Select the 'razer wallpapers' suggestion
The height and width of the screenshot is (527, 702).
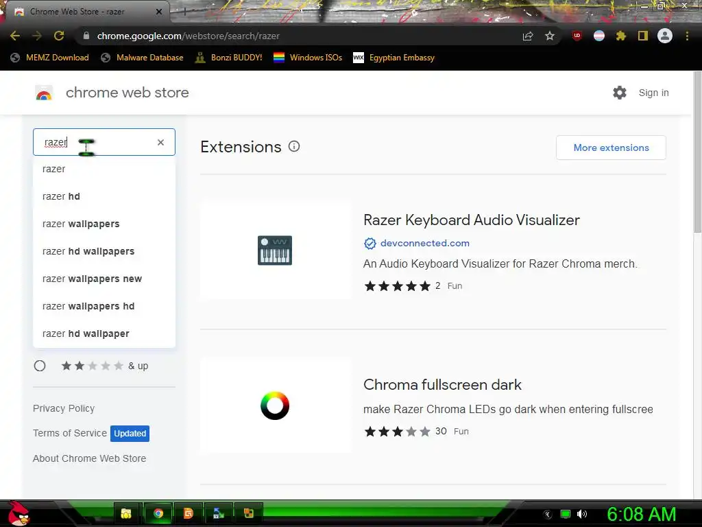tap(104, 224)
